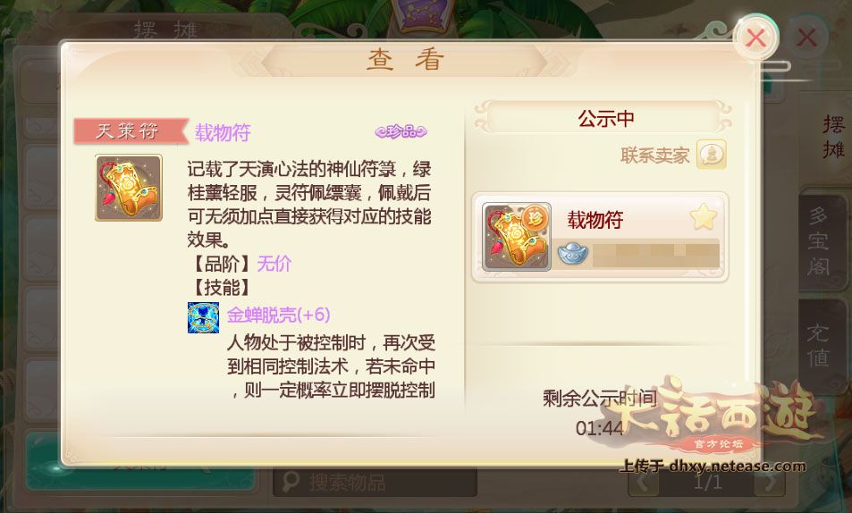This screenshot has height=513, width=852.
Task: Go to previous page arrow
Action: coord(644,482)
